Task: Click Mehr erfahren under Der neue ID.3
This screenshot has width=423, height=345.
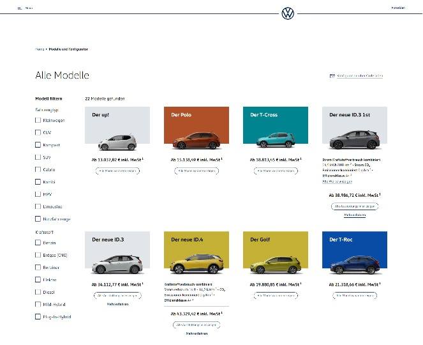Action: 117,304
